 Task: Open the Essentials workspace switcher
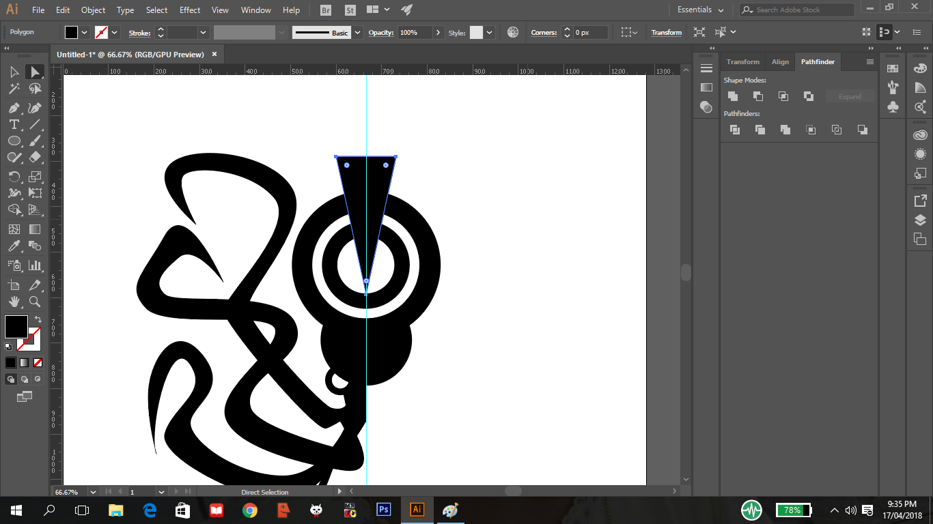pos(700,10)
